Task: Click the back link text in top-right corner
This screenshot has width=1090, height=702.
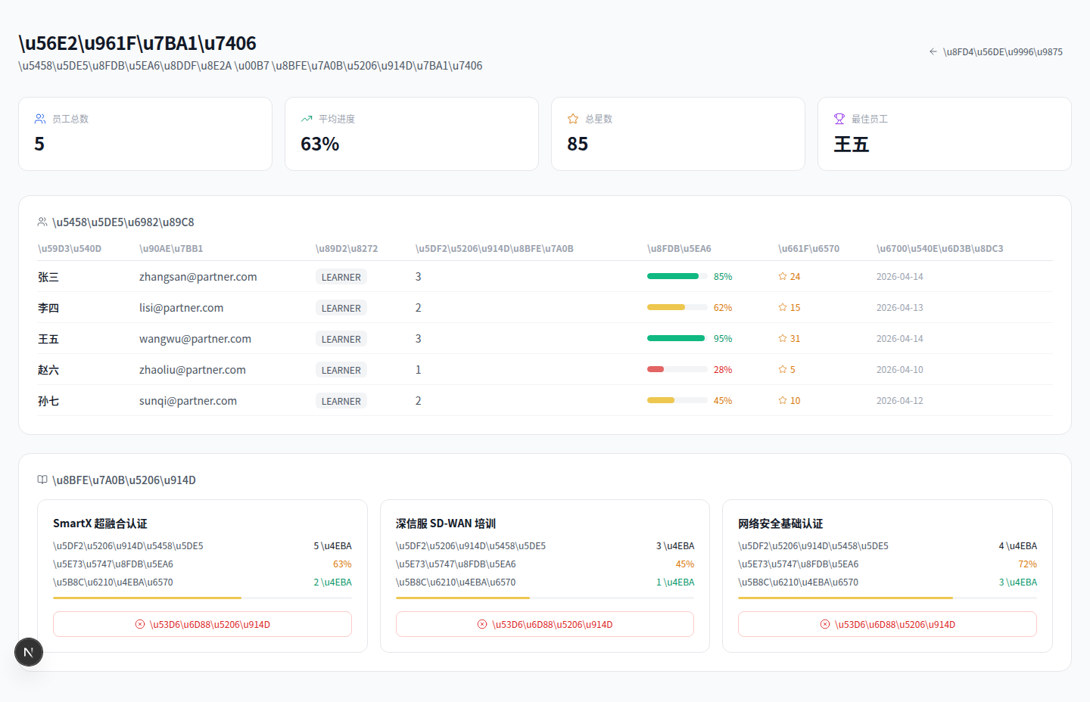Action: tap(1002, 51)
